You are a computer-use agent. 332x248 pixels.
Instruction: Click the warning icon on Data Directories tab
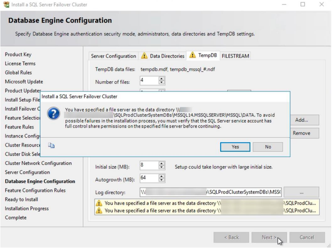[x=144, y=56]
